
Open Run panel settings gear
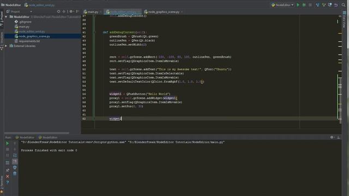[332, 137]
